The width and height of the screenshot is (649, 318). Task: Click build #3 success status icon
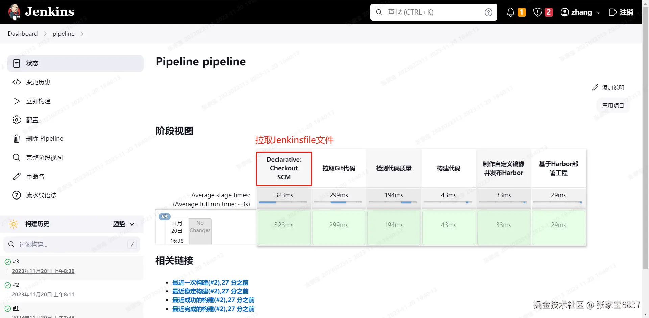(x=8, y=262)
